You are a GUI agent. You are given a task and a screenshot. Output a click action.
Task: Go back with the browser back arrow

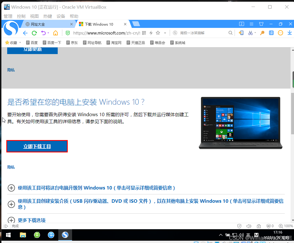[25, 33]
